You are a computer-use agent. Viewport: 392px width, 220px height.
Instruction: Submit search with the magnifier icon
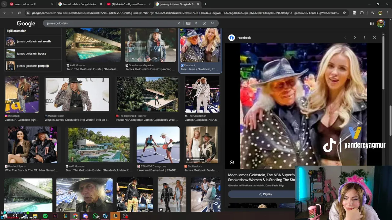213,23
